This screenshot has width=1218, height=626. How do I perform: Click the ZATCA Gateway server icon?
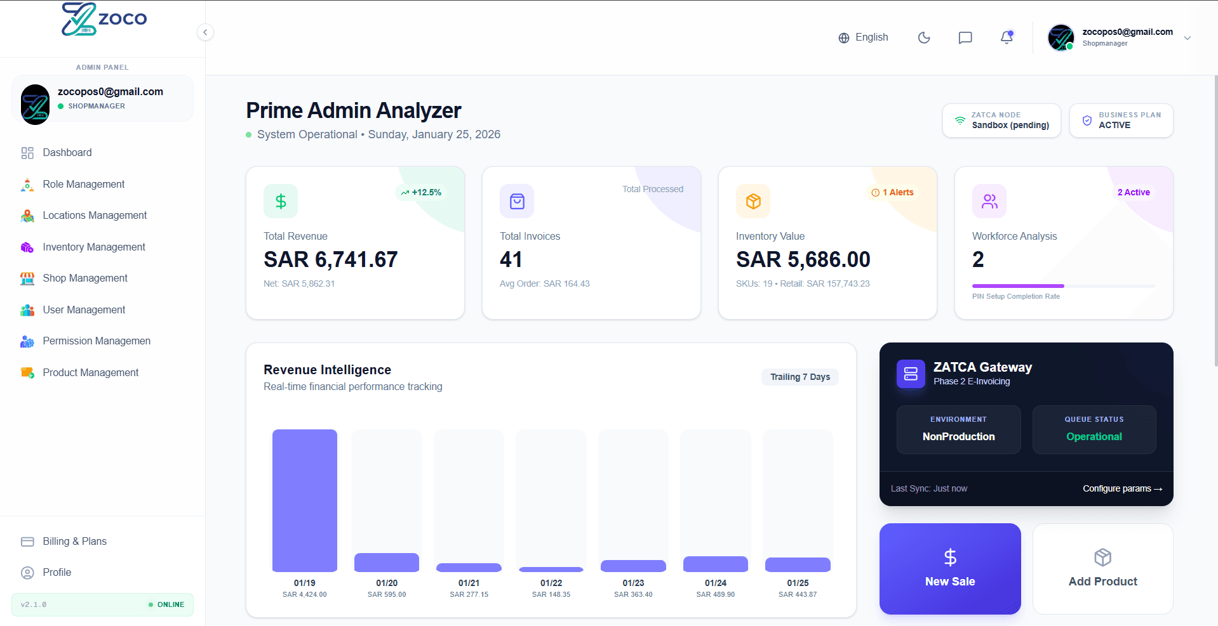[911, 374]
